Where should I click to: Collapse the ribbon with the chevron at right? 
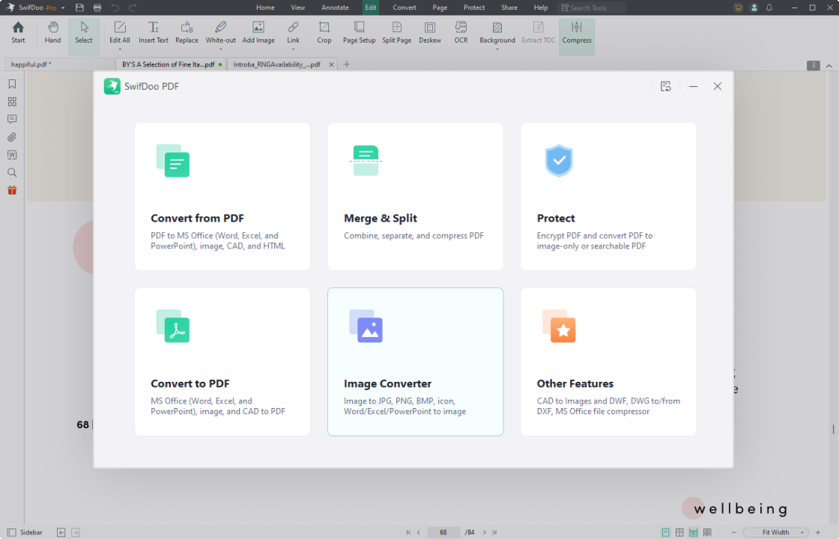coord(829,65)
